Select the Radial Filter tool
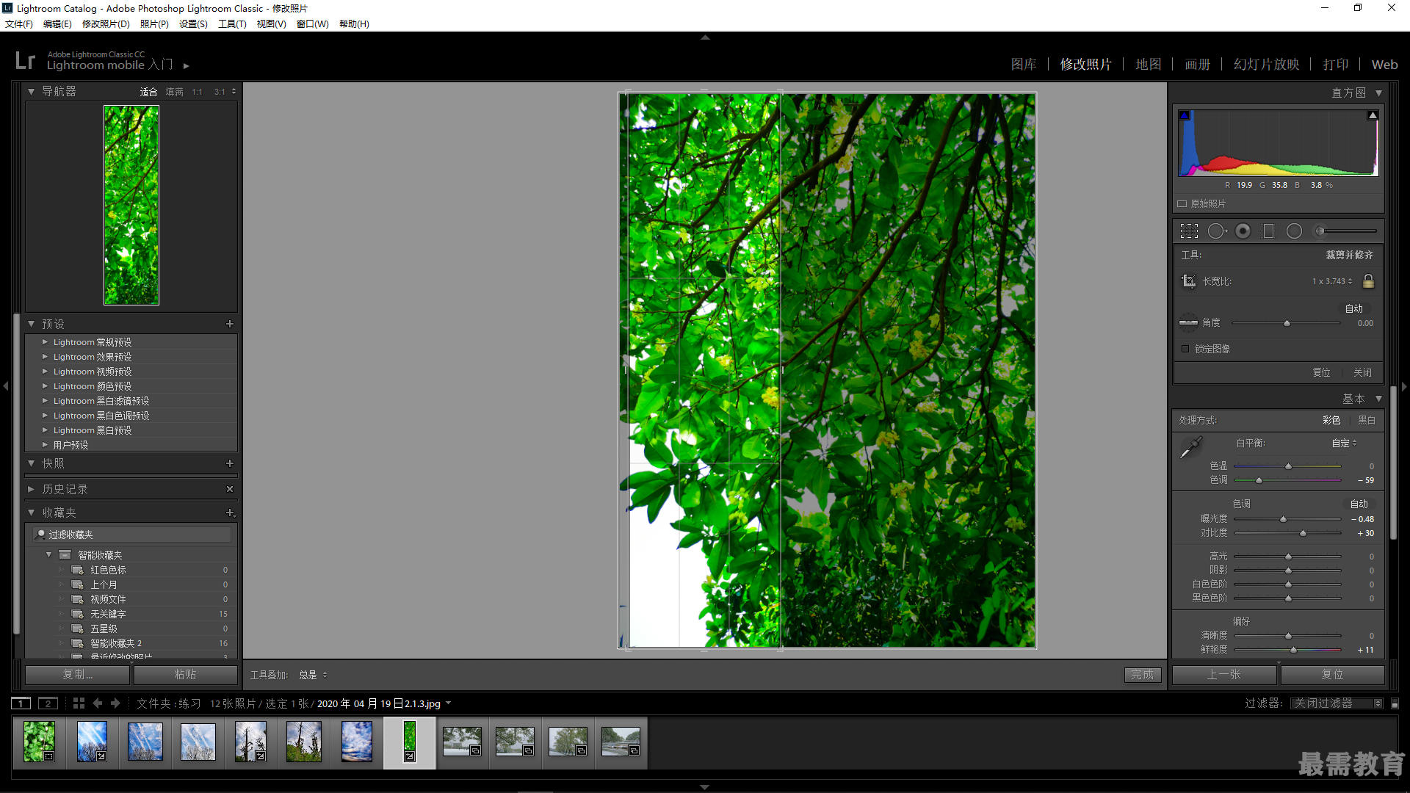1410x793 pixels. tap(1294, 231)
